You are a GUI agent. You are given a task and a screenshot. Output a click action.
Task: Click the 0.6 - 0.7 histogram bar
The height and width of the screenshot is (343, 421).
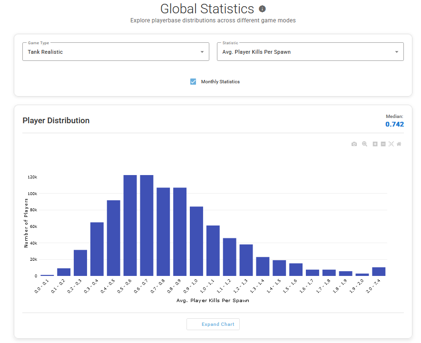[147, 226]
